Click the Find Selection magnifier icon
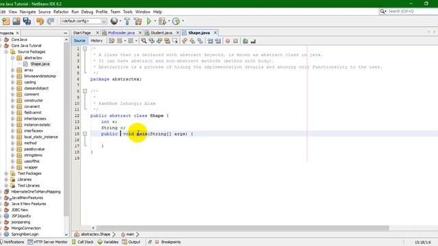The height and width of the screenshot is (246, 438). pos(144,41)
